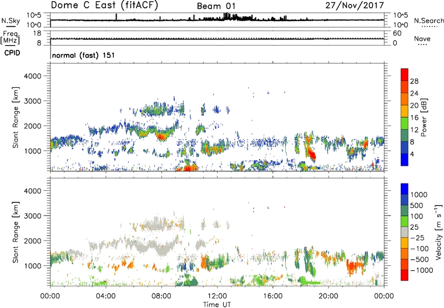Image resolution: width=444 pixels, height=308 pixels.
Task: Click the date "27/Nov/2017"
Action: 355,5
